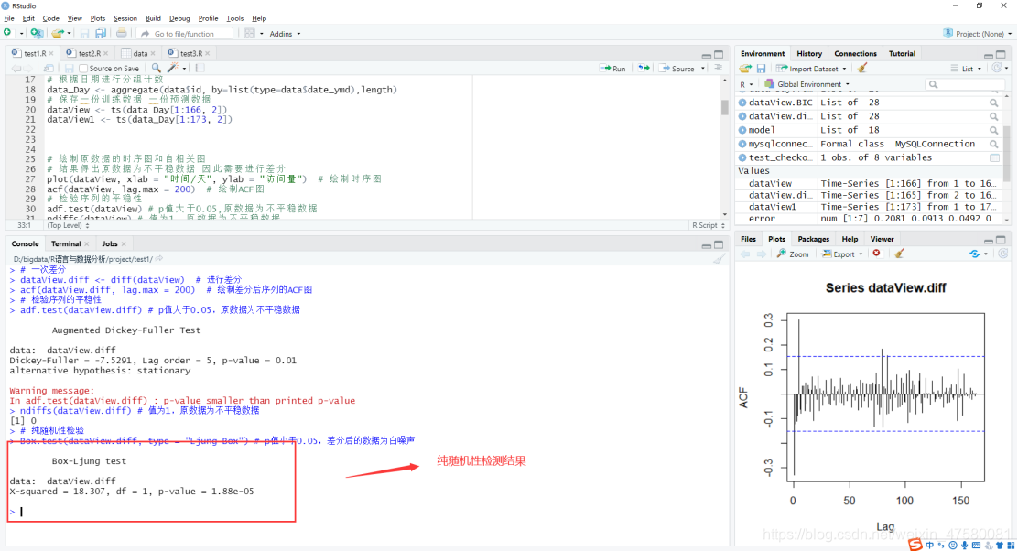The height and width of the screenshot is (551, 1018).
Task: Click the Create a Project icon
Action: 37,33
